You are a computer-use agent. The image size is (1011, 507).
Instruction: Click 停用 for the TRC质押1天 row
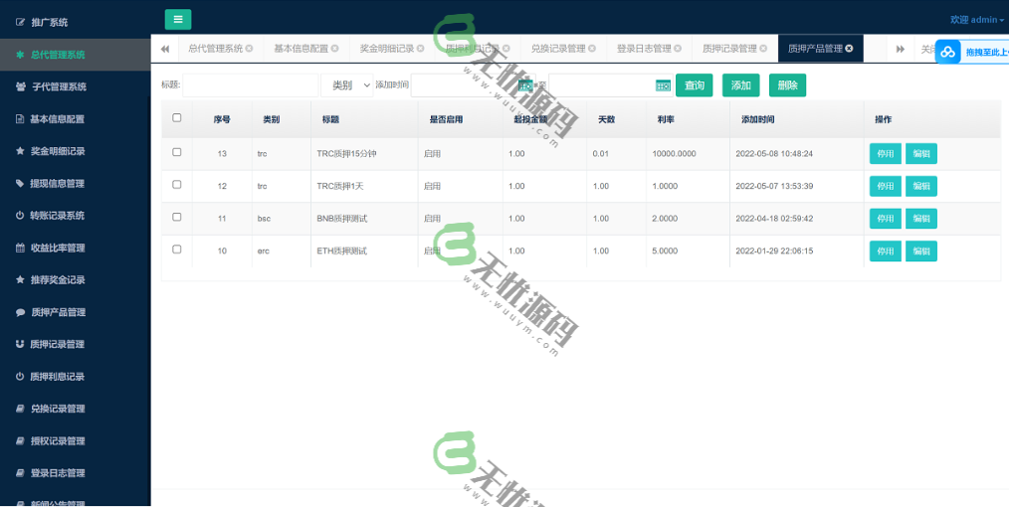[885, 186]
